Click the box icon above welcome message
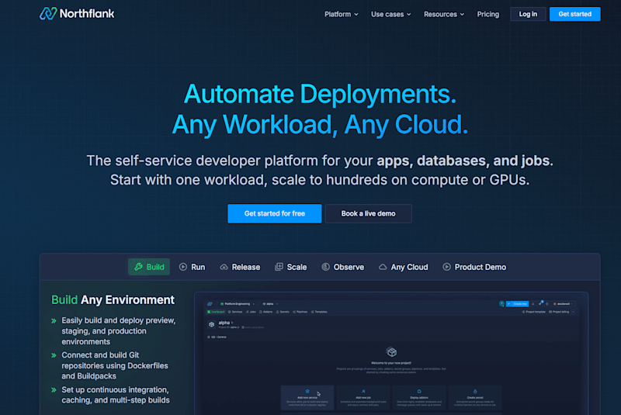621x415 pixels. 391,351
